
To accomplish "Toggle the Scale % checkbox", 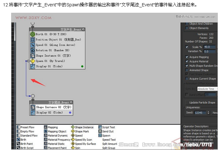I will click(x=187, y=47).
